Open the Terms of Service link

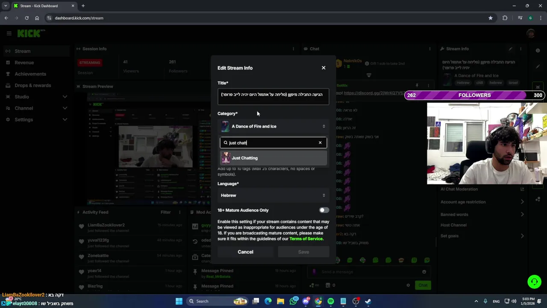click(306, 239)
